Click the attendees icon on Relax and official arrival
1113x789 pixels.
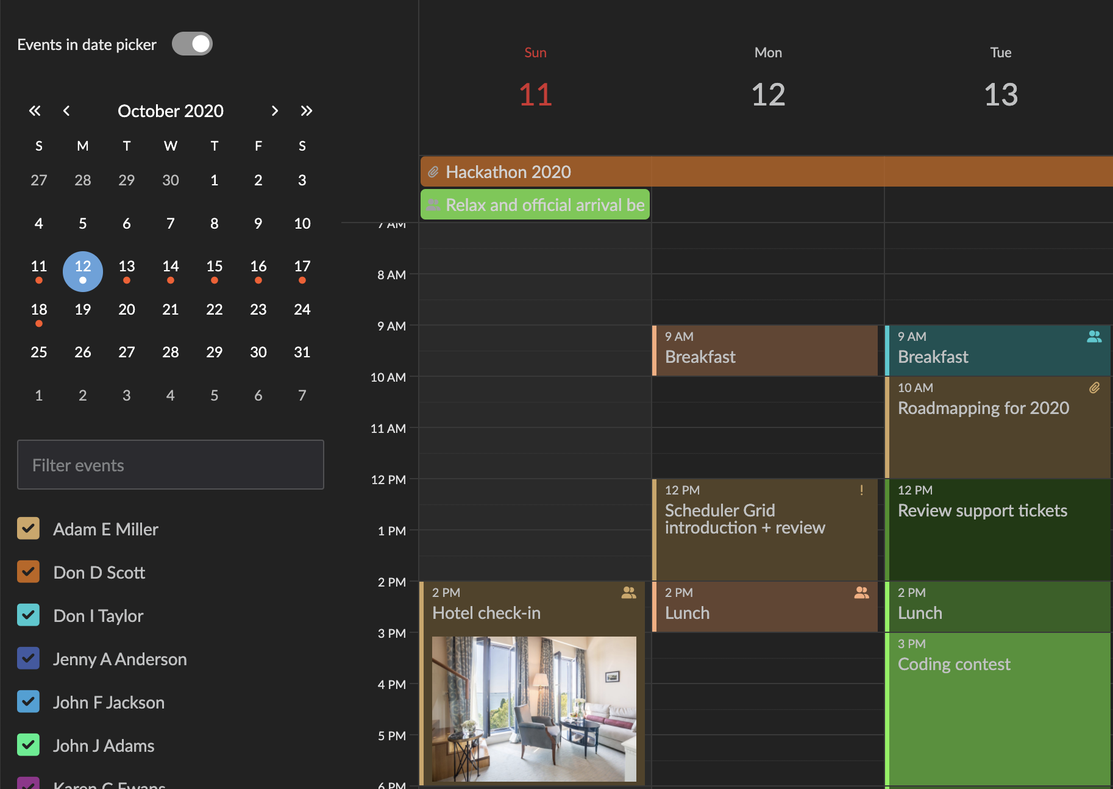pos(433,204)
